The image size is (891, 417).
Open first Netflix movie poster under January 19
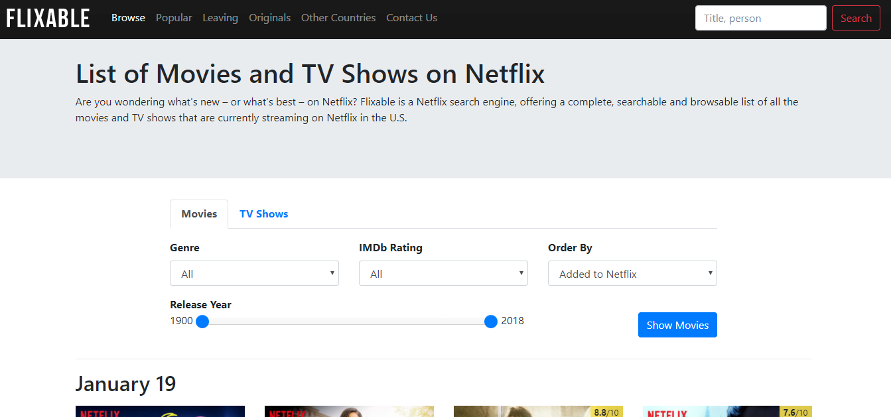[160, 412]
